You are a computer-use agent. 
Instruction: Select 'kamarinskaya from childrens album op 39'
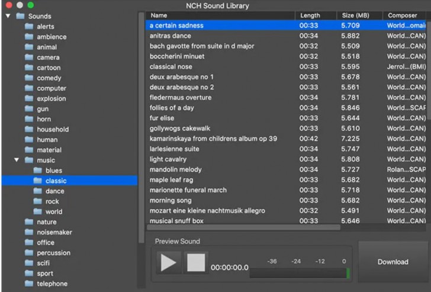point(286,139)
